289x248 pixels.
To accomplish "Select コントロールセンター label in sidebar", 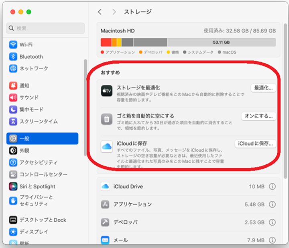I will coord(43,174).
